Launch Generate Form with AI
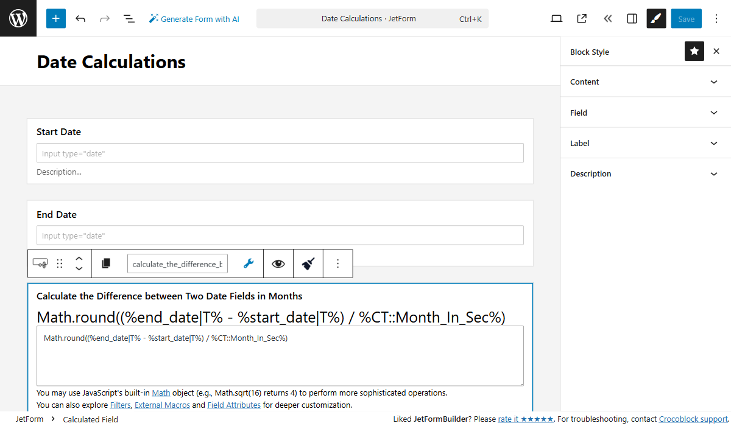This screenshot has width=731, height=426. tap(194, 18)
